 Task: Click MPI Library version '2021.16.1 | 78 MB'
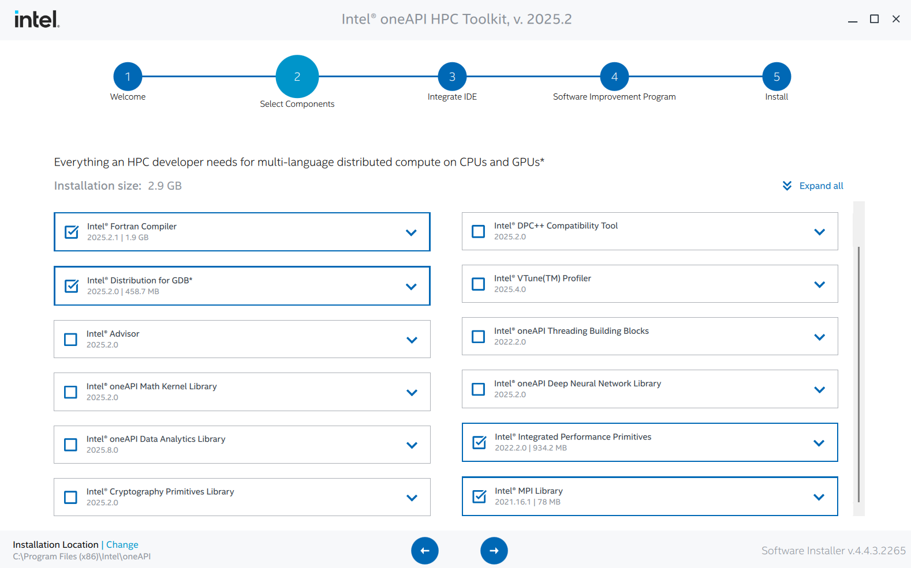(x=528, y=502)
